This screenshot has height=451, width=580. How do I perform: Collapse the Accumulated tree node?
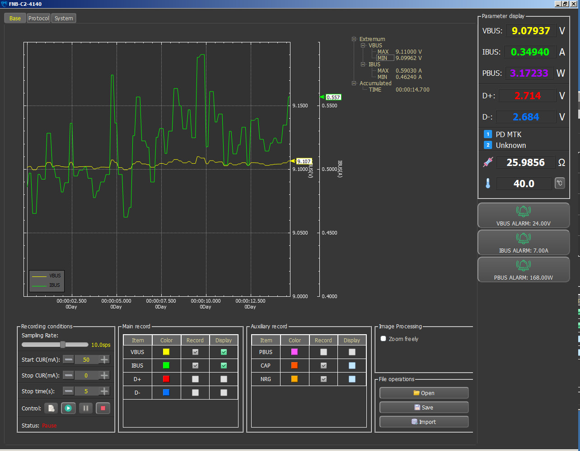355,83
